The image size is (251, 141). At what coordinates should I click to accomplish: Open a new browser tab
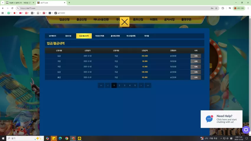point(69,3)
